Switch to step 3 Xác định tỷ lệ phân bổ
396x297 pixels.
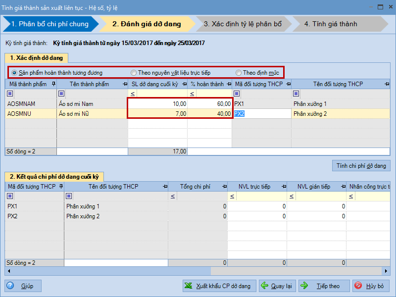[243, 24]
